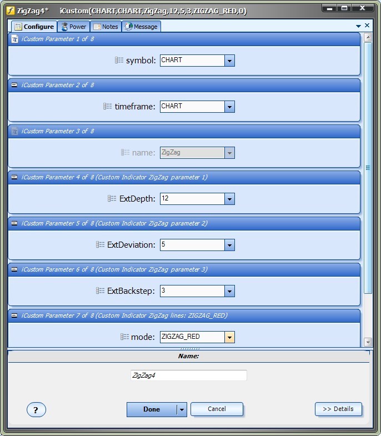Click the symbol CHART value field
This screenshot has height=436, width=381.
pos(192,61)
